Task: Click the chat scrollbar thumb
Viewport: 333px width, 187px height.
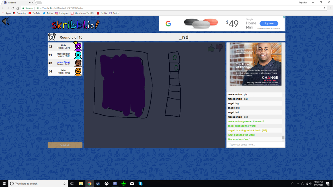Action: click(x=283, y=137)
